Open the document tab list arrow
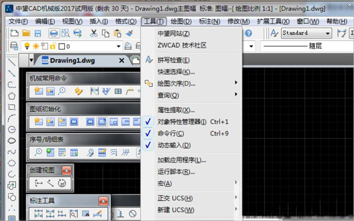The width and height of the screenshot is (354, 221). click(31, 61)
